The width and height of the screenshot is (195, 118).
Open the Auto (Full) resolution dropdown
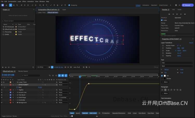(x=77, y=67)
